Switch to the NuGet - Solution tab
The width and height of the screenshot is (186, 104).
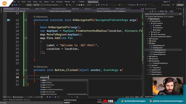(40, 9)
